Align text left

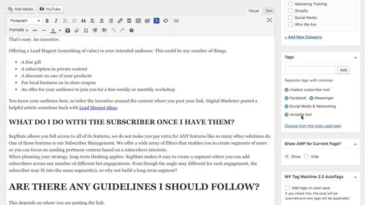coord(92,20)
